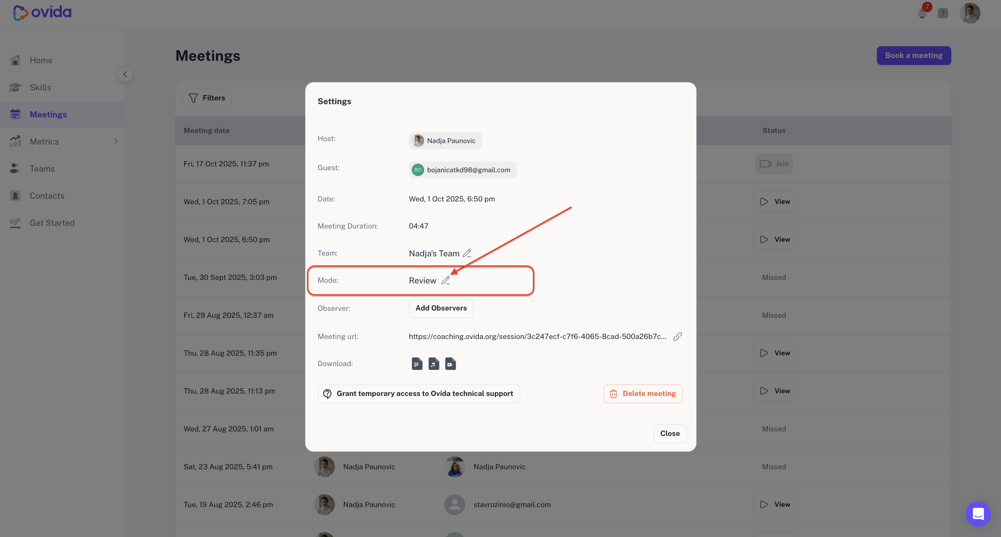Click Join for the 17 Oct meeting

coord(774,164)
